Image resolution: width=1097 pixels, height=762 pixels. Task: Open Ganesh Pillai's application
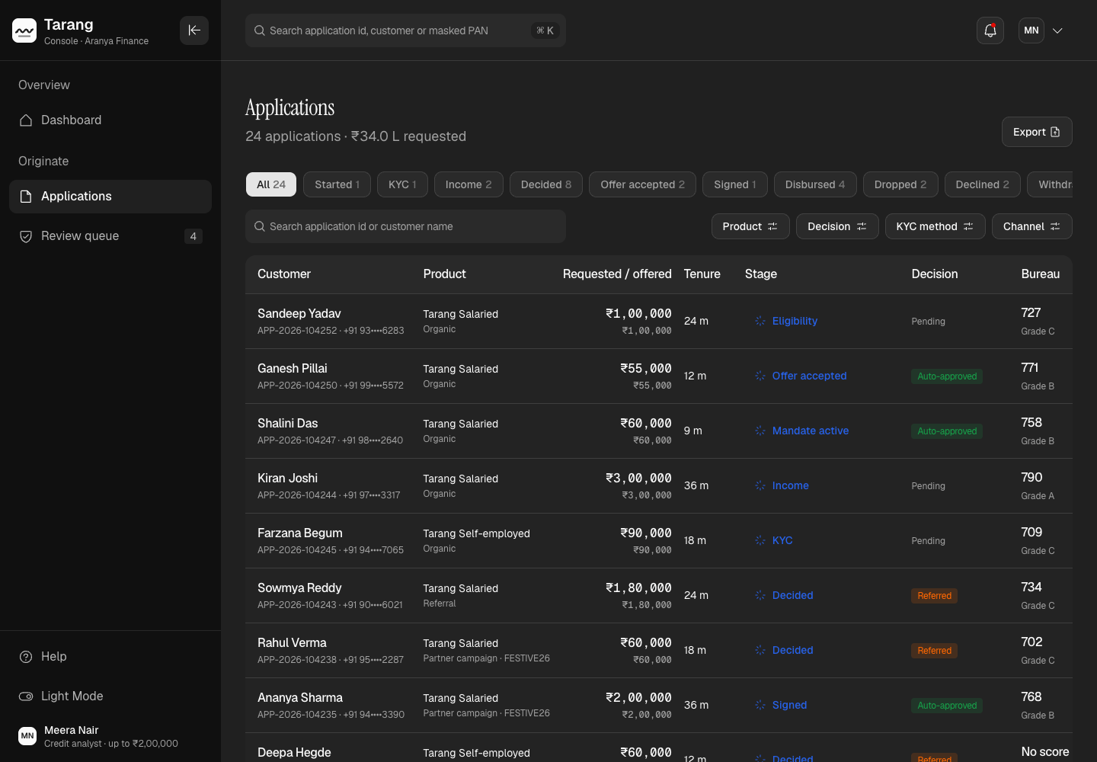[x=659, y=376]
